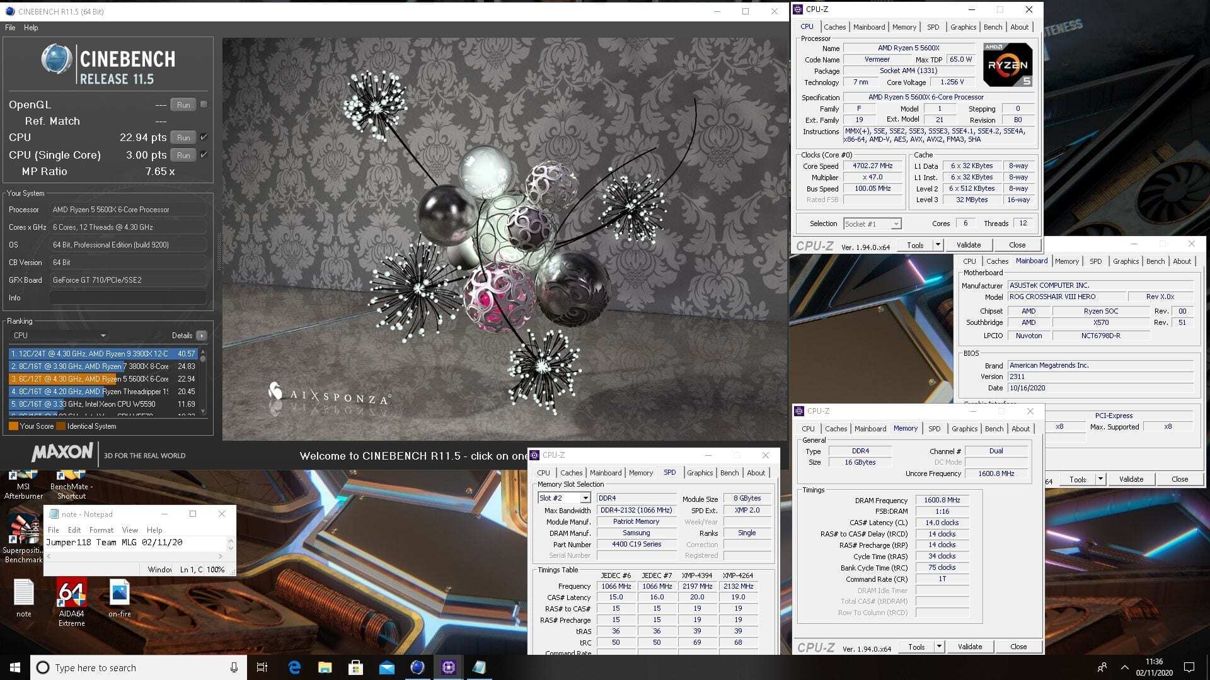
Task: Toggle the OpenGL test checkbox
Action: 204,105
